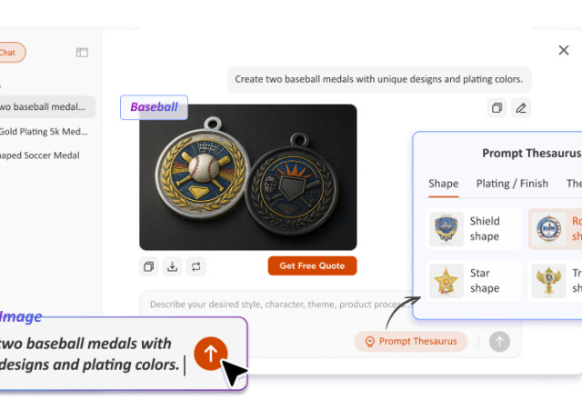Focus the describe your desired style field
The width and height of the screenshot is (582, 400).
[276, 305]
